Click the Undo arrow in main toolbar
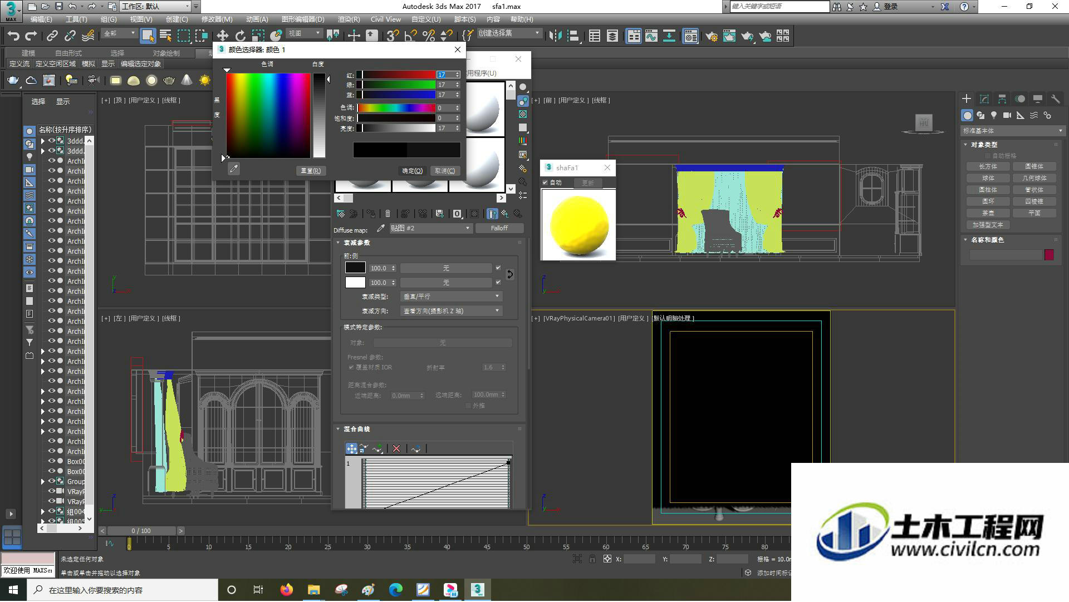This screenshot has width=1069, height=602. [x=13, y=36]
